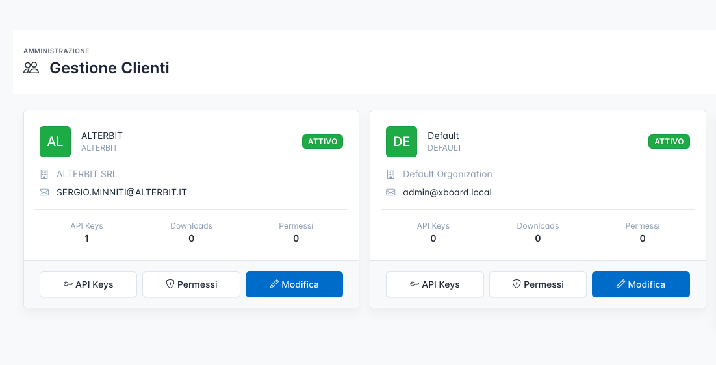Click the envelope icon beside admin@xboard.local
Image resolution: width=716 pixels, height=365 pixels.
coord(390,192)
